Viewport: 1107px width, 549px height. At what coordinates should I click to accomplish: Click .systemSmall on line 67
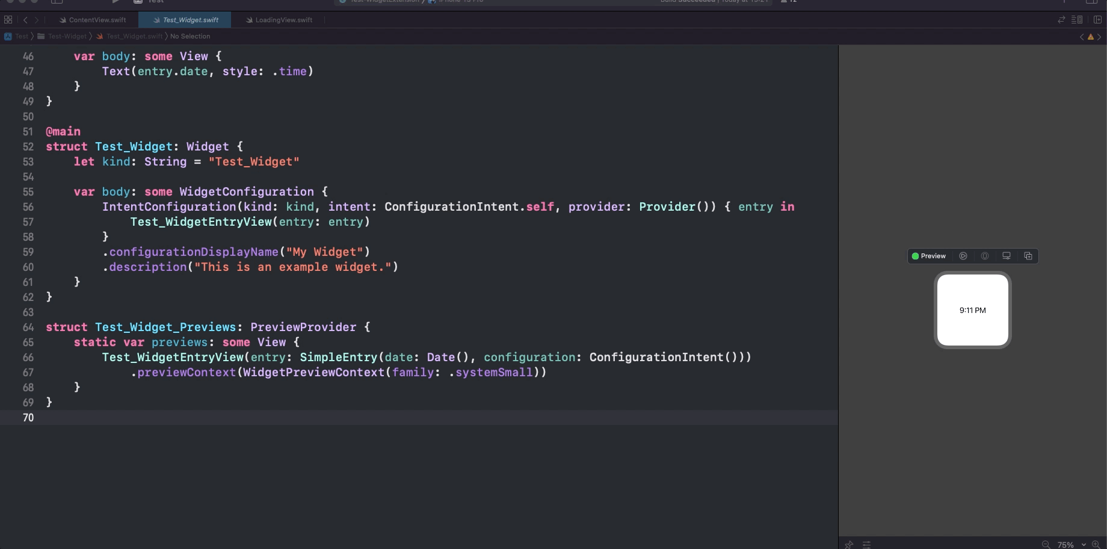click(x=491, y=372)
